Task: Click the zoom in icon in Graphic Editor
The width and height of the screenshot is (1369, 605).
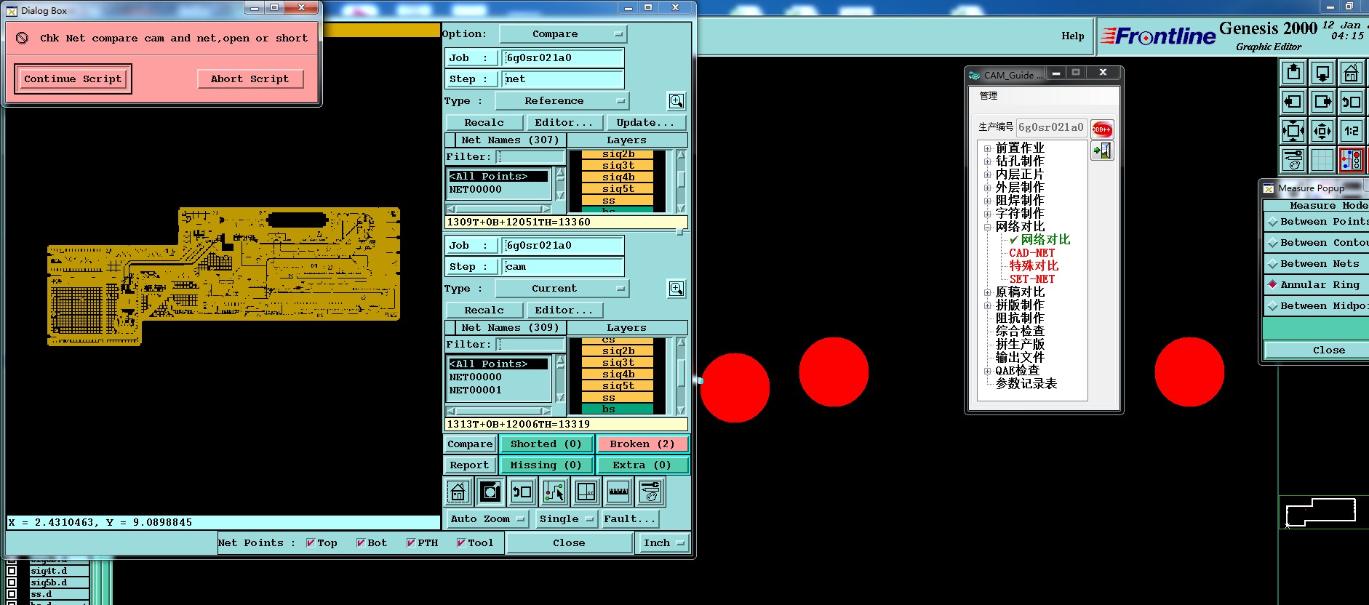Action: [1293, 131]
